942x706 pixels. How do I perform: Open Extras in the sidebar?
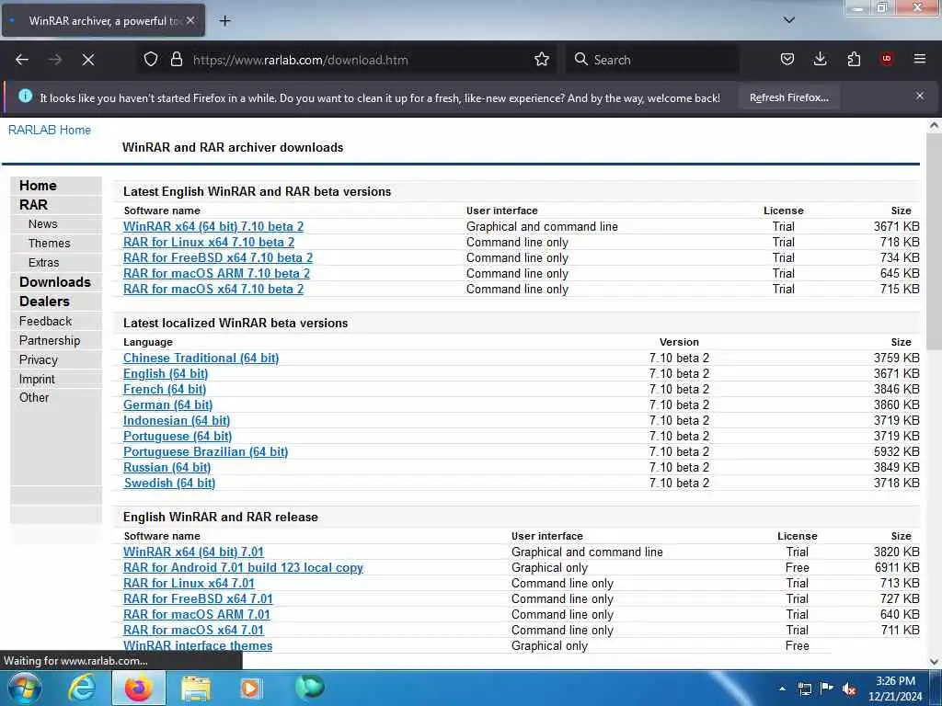[x=43, y=262]
